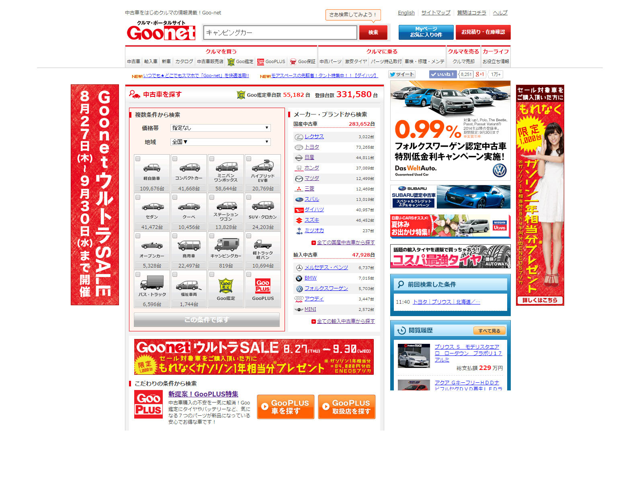
Task: Open 全ての輸入中古車から探す link
Action: coord(346,321)
